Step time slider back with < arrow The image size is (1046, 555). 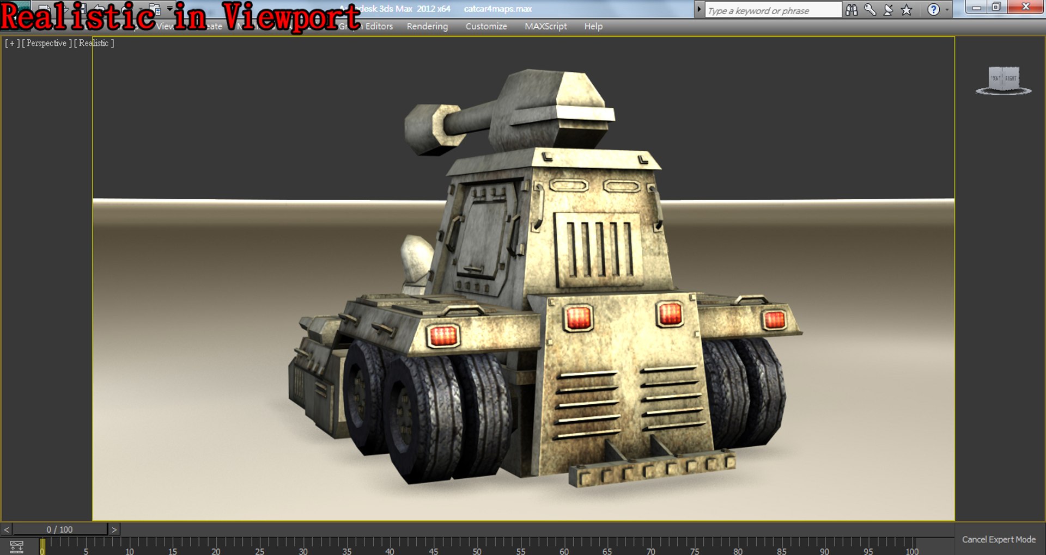6,529
